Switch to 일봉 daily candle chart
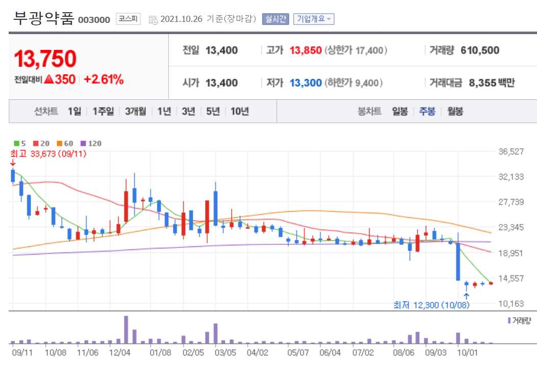Image resolution: width=537 pixels, height=365 pixels. point(400,111)
